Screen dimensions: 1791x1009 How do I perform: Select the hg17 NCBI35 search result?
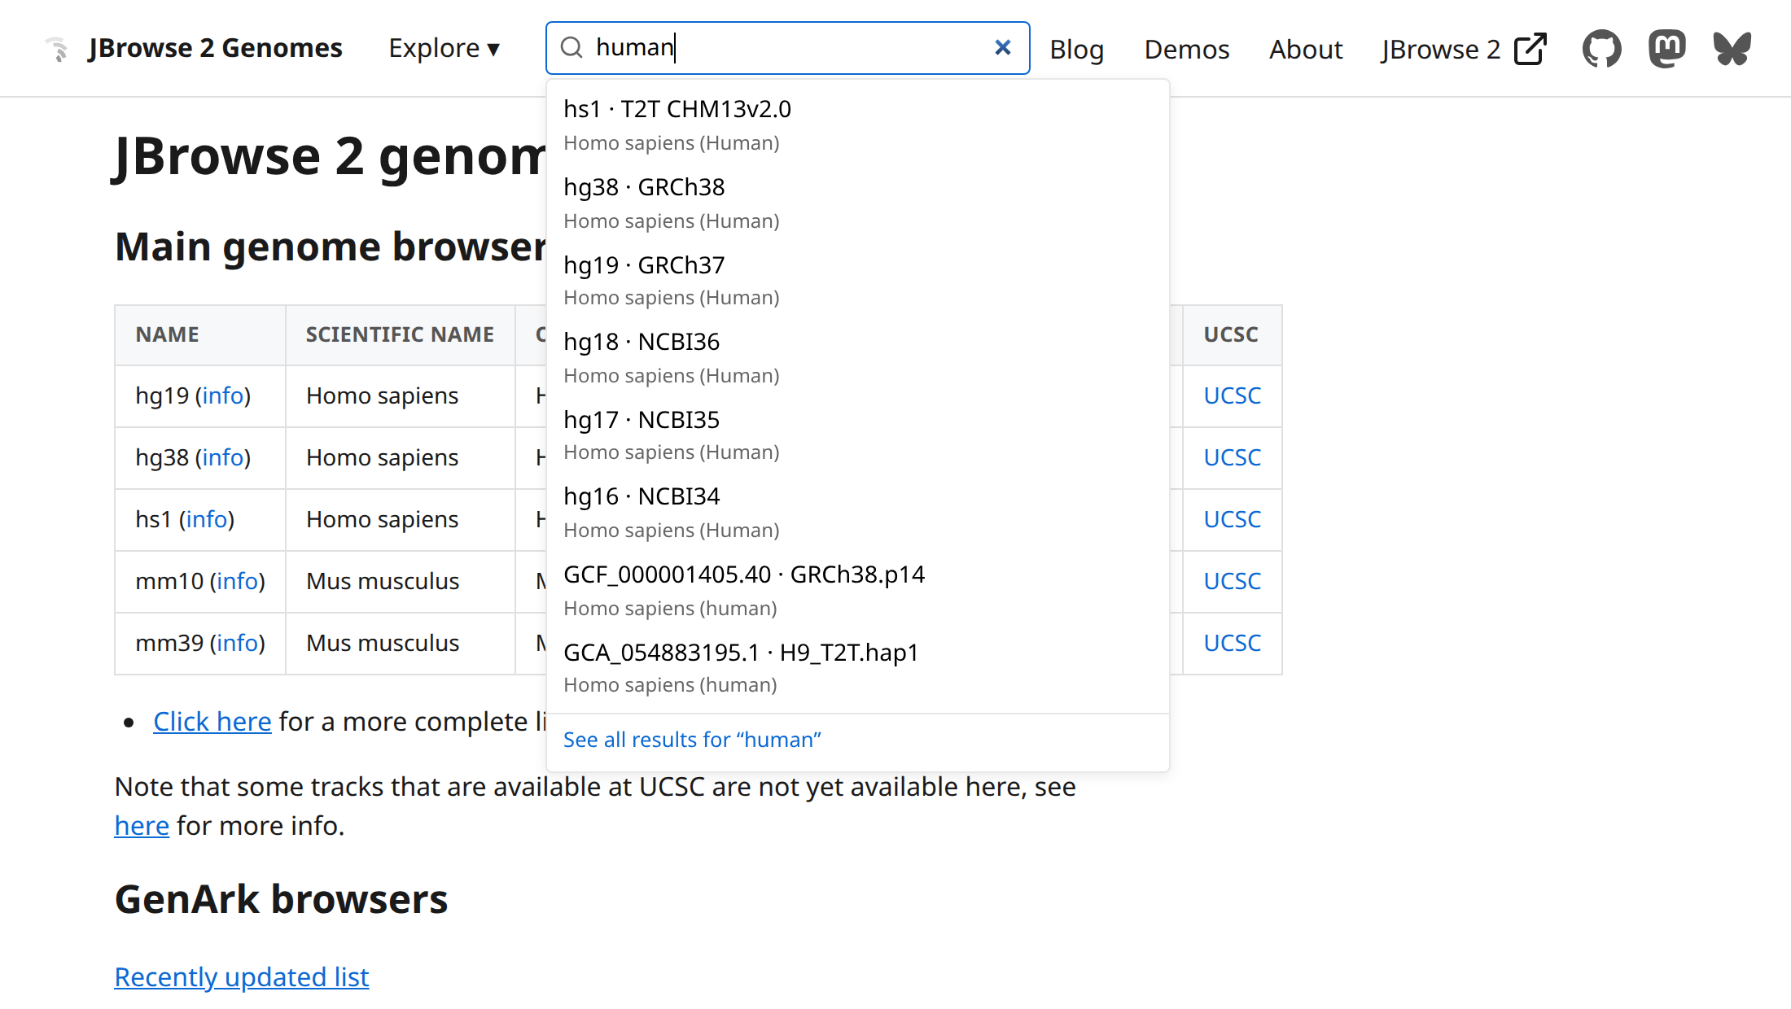pos(857,435)
